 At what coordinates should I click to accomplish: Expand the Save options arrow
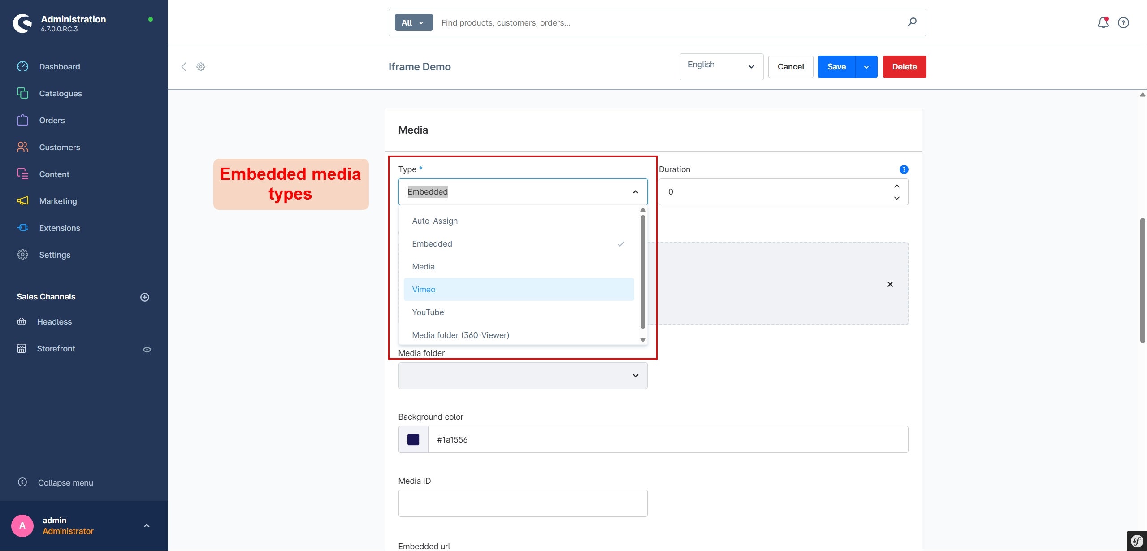tap(866, 67)
